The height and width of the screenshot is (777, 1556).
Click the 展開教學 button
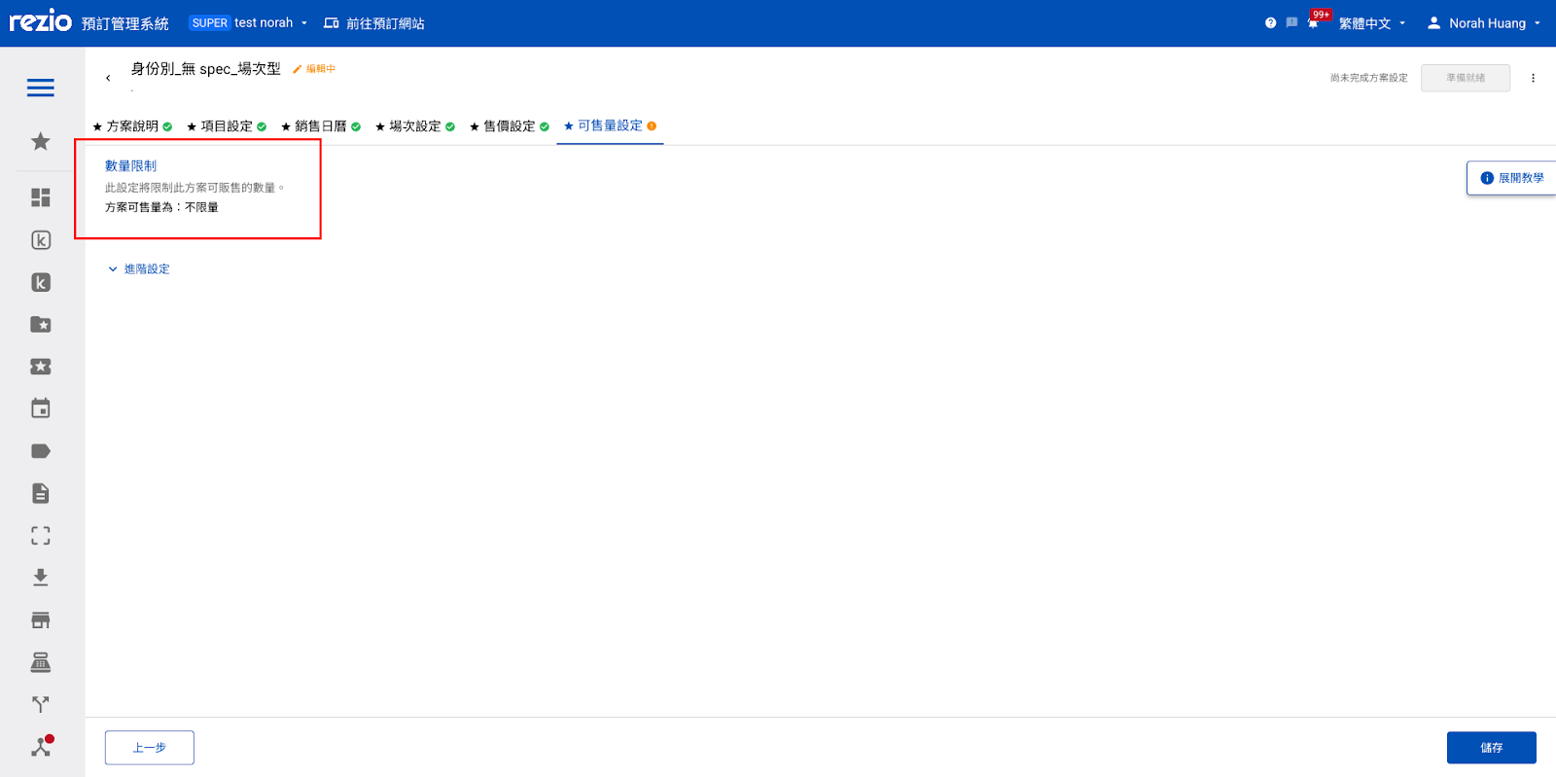pyautogui.click(x=1511, y=178)
